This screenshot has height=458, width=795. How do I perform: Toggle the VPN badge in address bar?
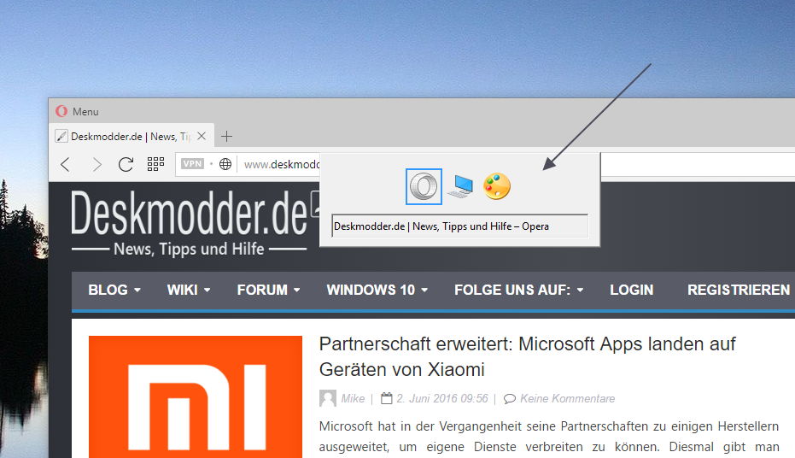click(x=193, y=164)
